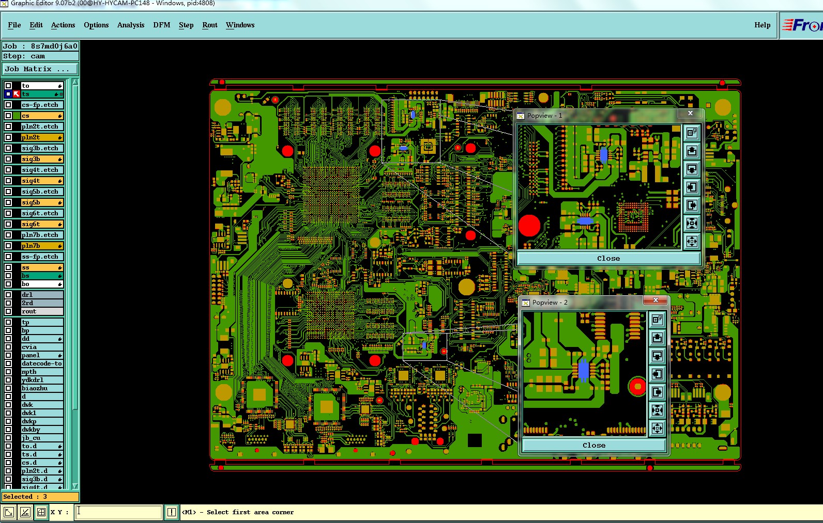This screenshot has width=823, height=523.
Task: Click the down arrow of layer list scrollbar
Action: (75, 486)
